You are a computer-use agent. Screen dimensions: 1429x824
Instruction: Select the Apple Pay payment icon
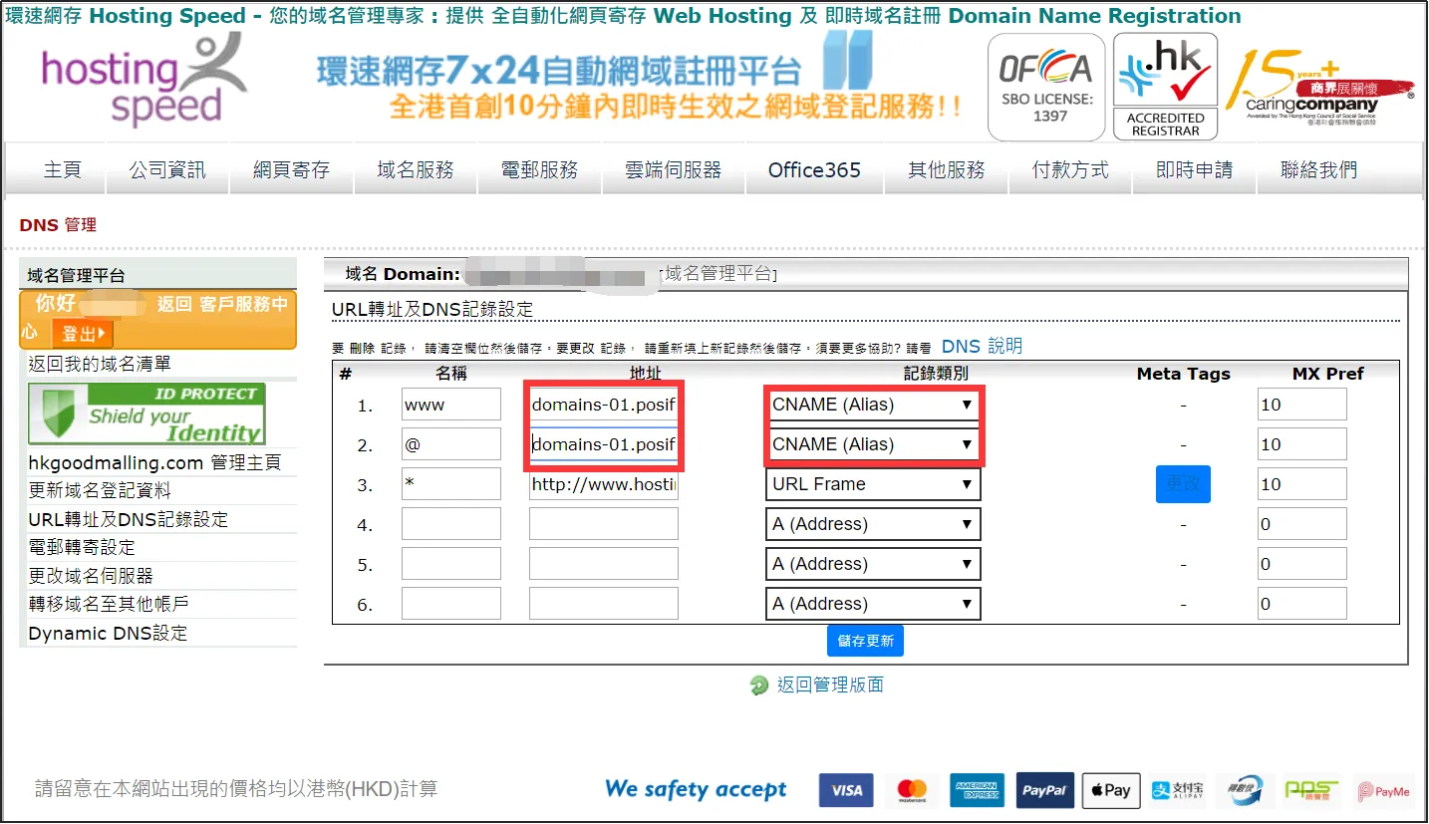click(x=1110, y=790)
